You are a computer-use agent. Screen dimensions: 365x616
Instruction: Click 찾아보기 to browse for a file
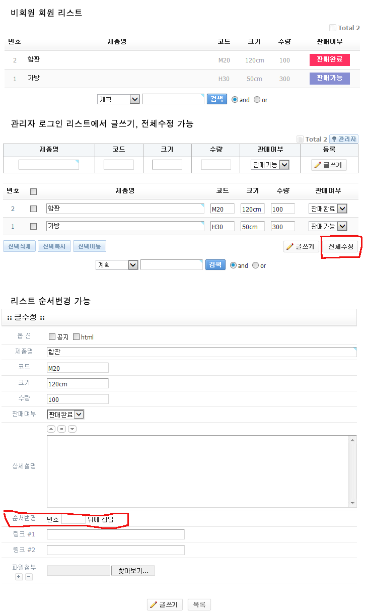(x=133, y=571)
